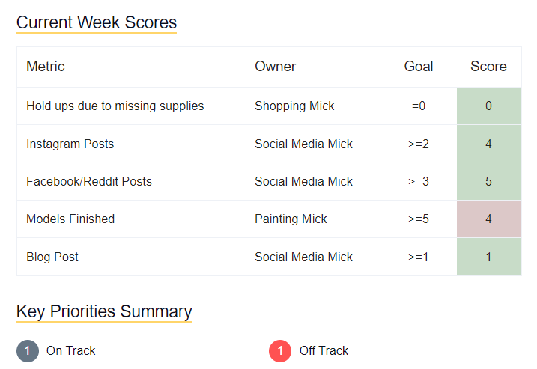
Task: Click the owner Painting Mick
Action: (291, 219)
